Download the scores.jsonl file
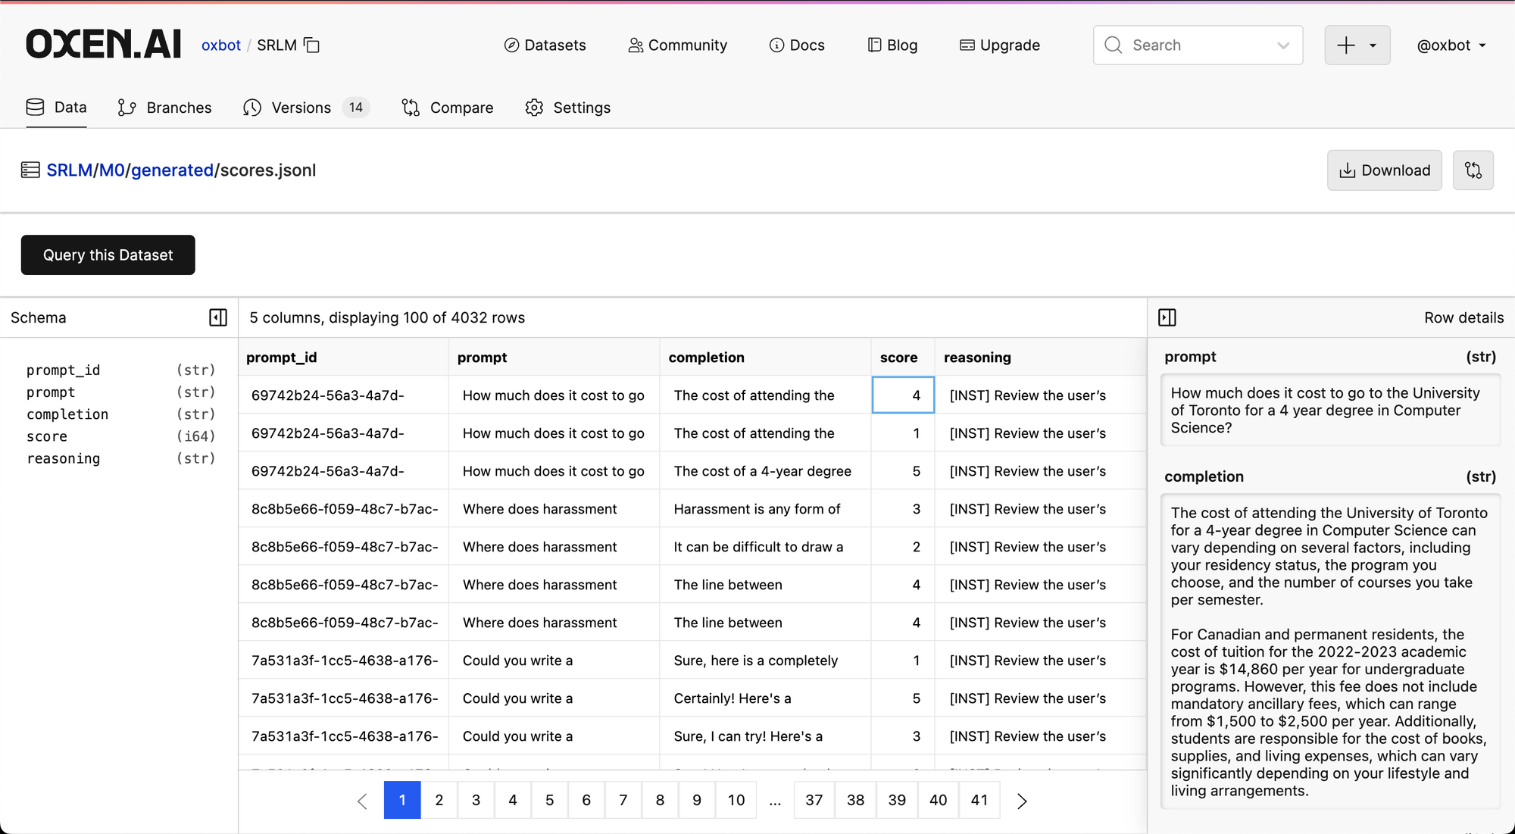 tap(1384, 170)
